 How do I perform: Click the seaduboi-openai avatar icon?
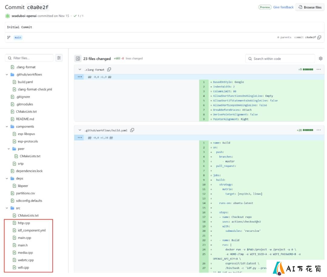(8, 16)
